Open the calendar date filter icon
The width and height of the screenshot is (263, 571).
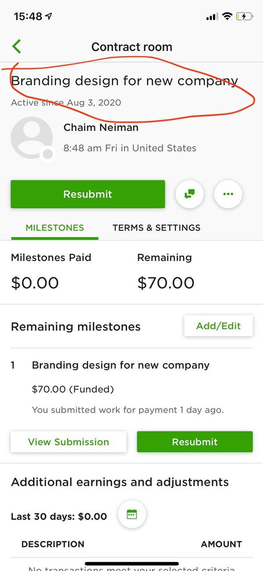coord(132,514)
